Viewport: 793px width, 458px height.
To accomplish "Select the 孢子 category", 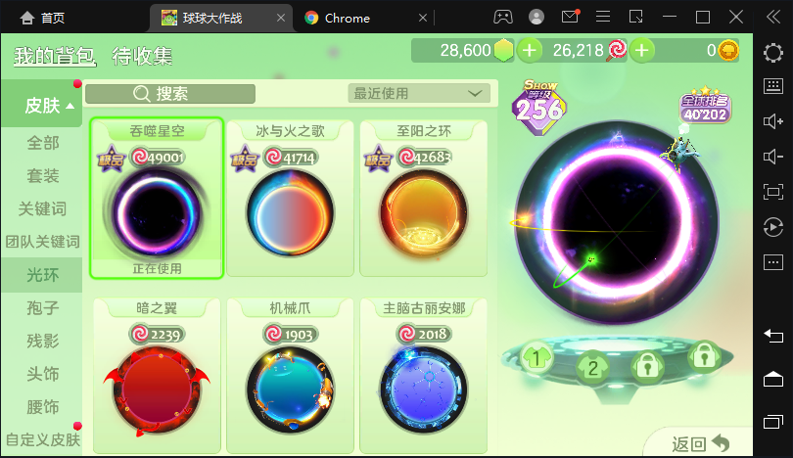I will 42,308.
